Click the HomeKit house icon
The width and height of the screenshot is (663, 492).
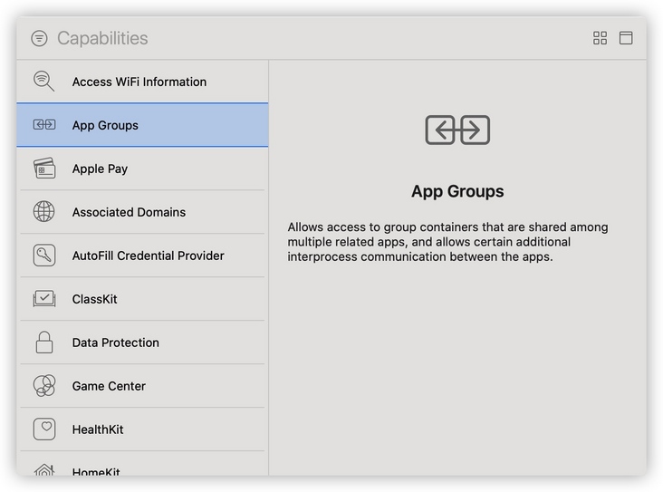pos(44,470)
